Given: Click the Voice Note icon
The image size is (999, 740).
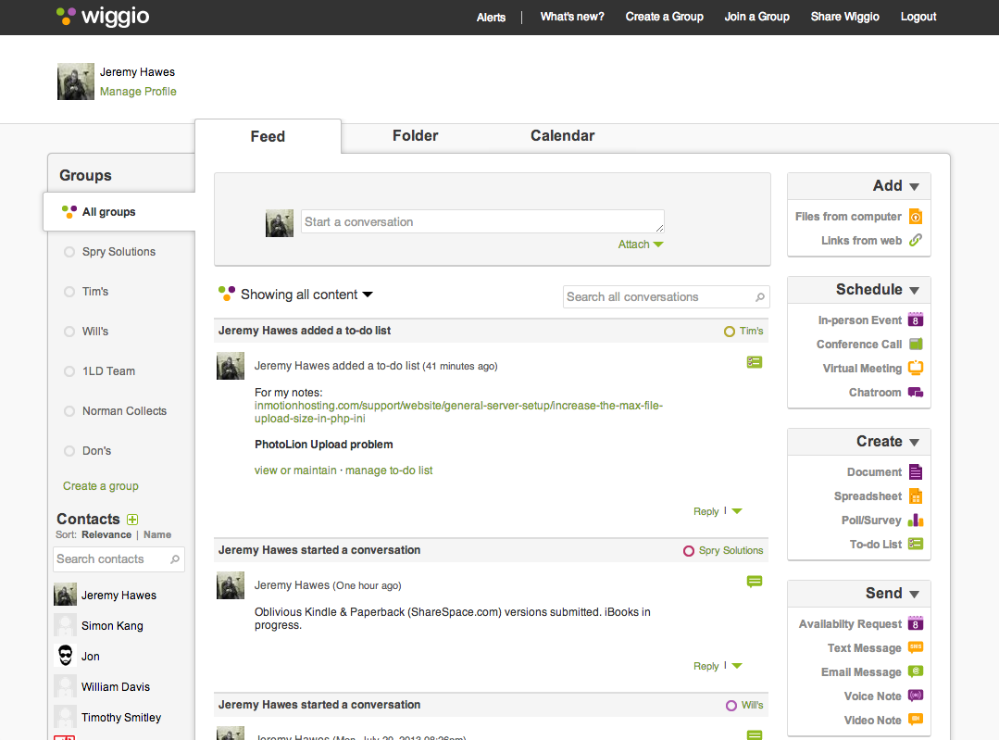Looking at the screenshot, I should click(916, 696).
